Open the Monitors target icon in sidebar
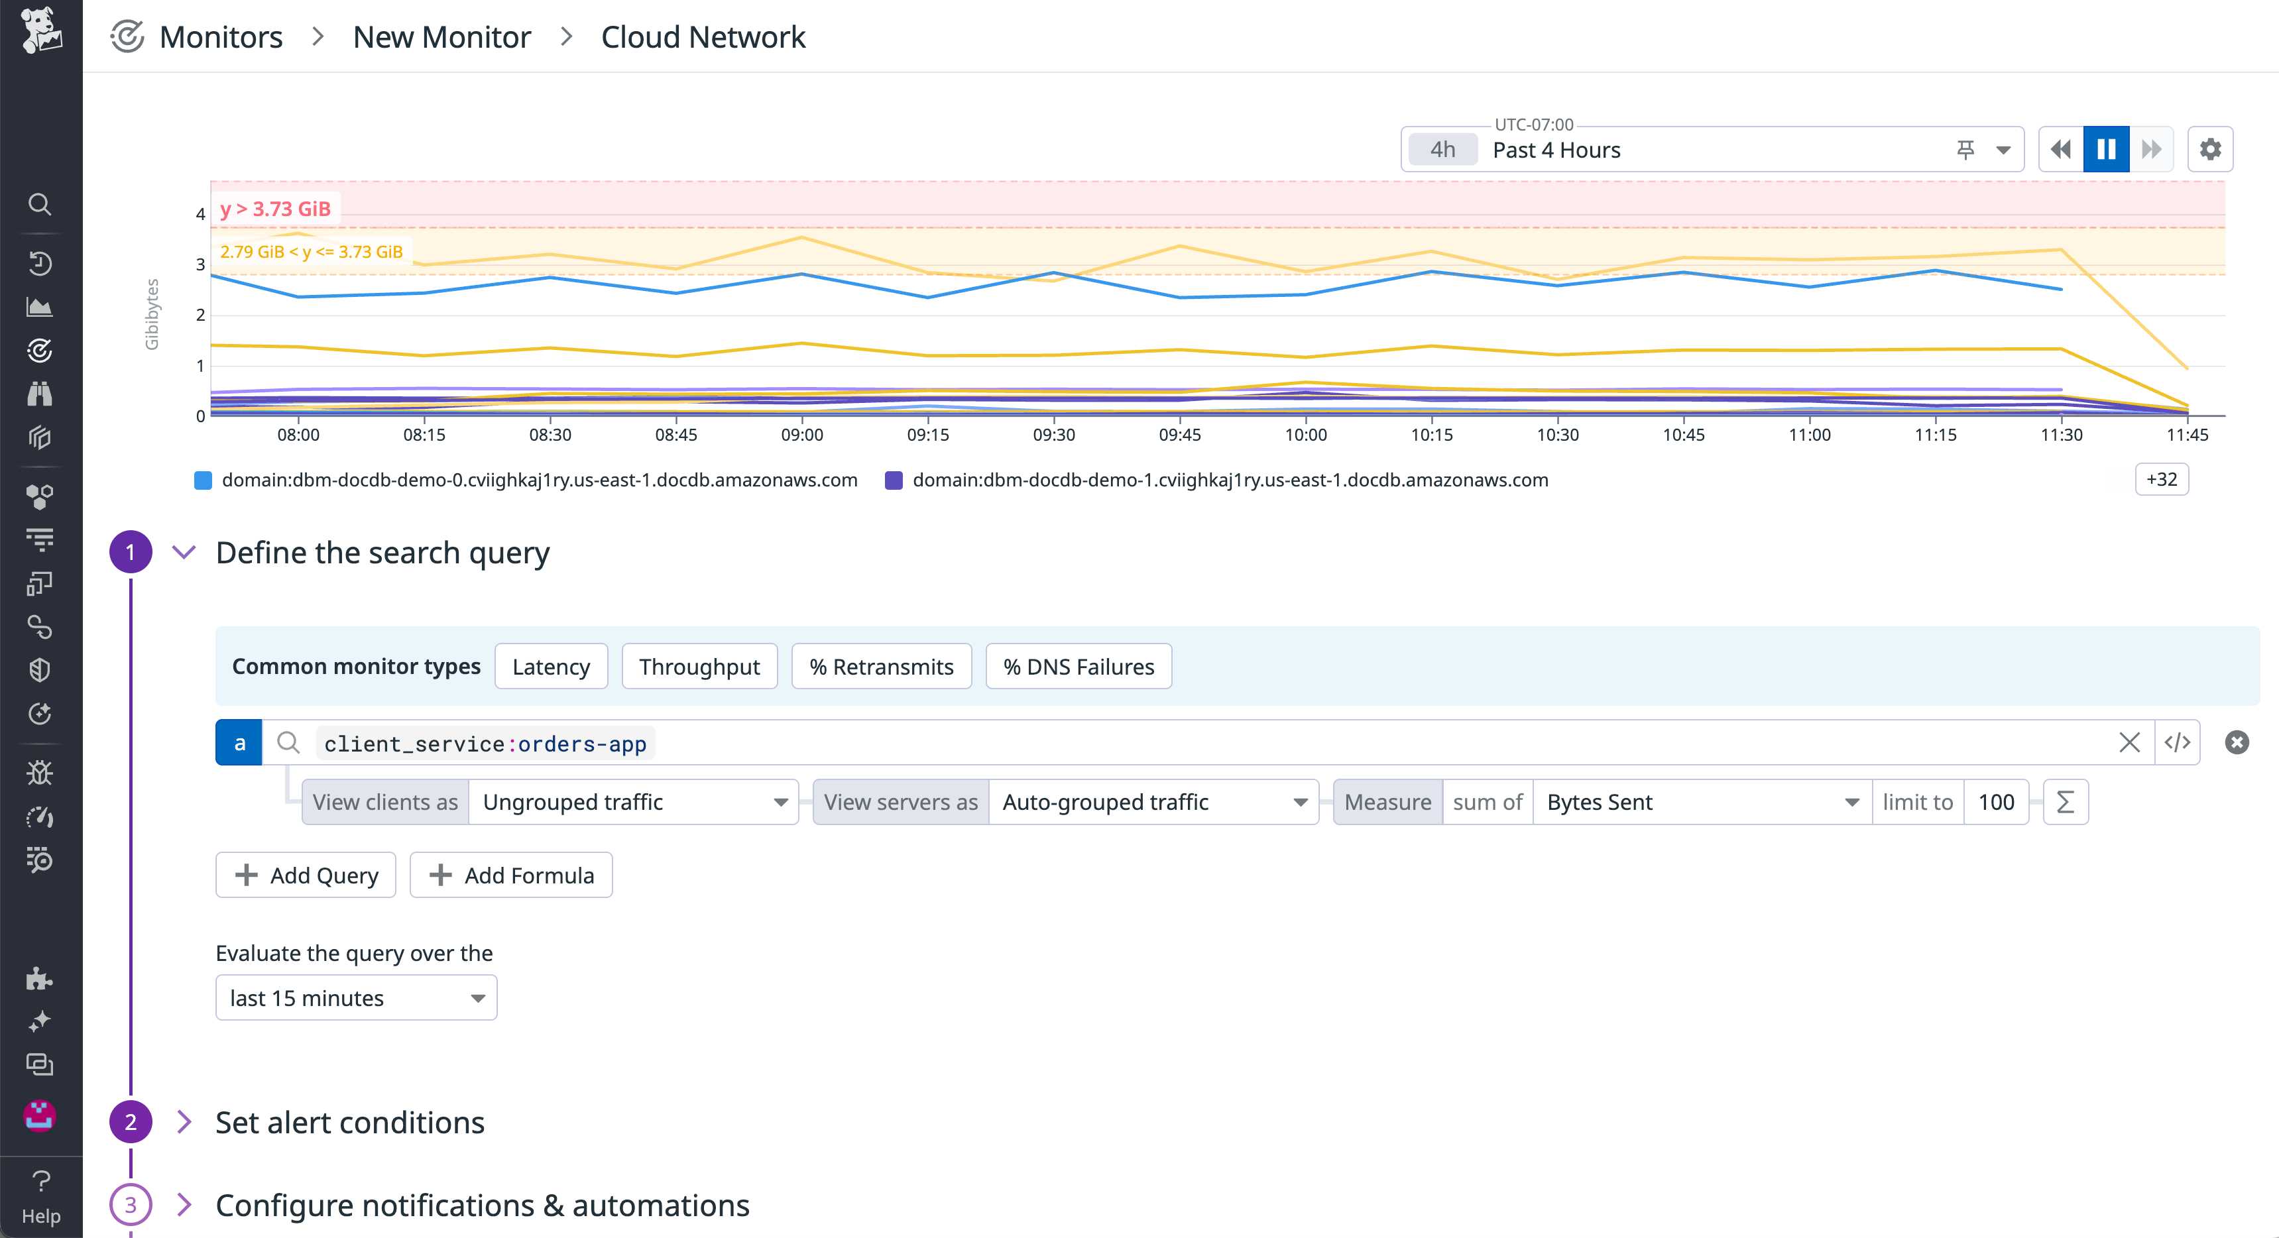The image size is (2279, 1238). [40, 349]
